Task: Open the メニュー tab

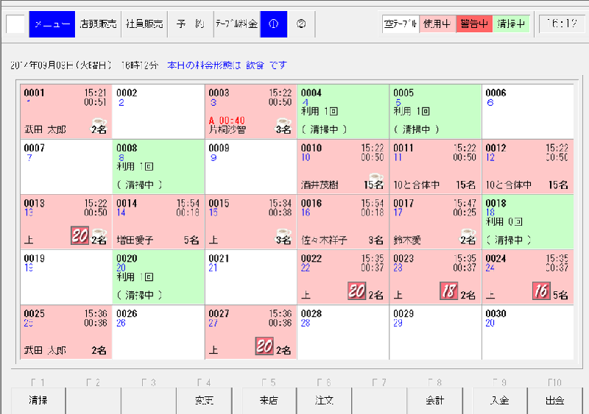Action: pos(52,24)
